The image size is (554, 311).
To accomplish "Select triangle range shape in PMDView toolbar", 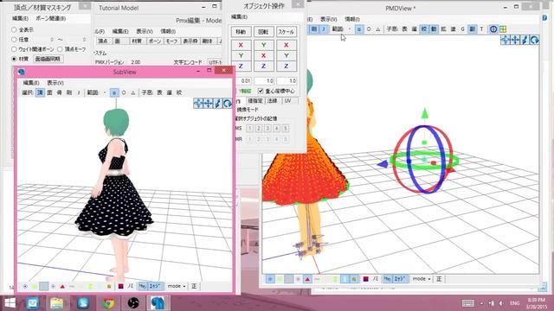I will pyautogui.click(x=378, y=29).
